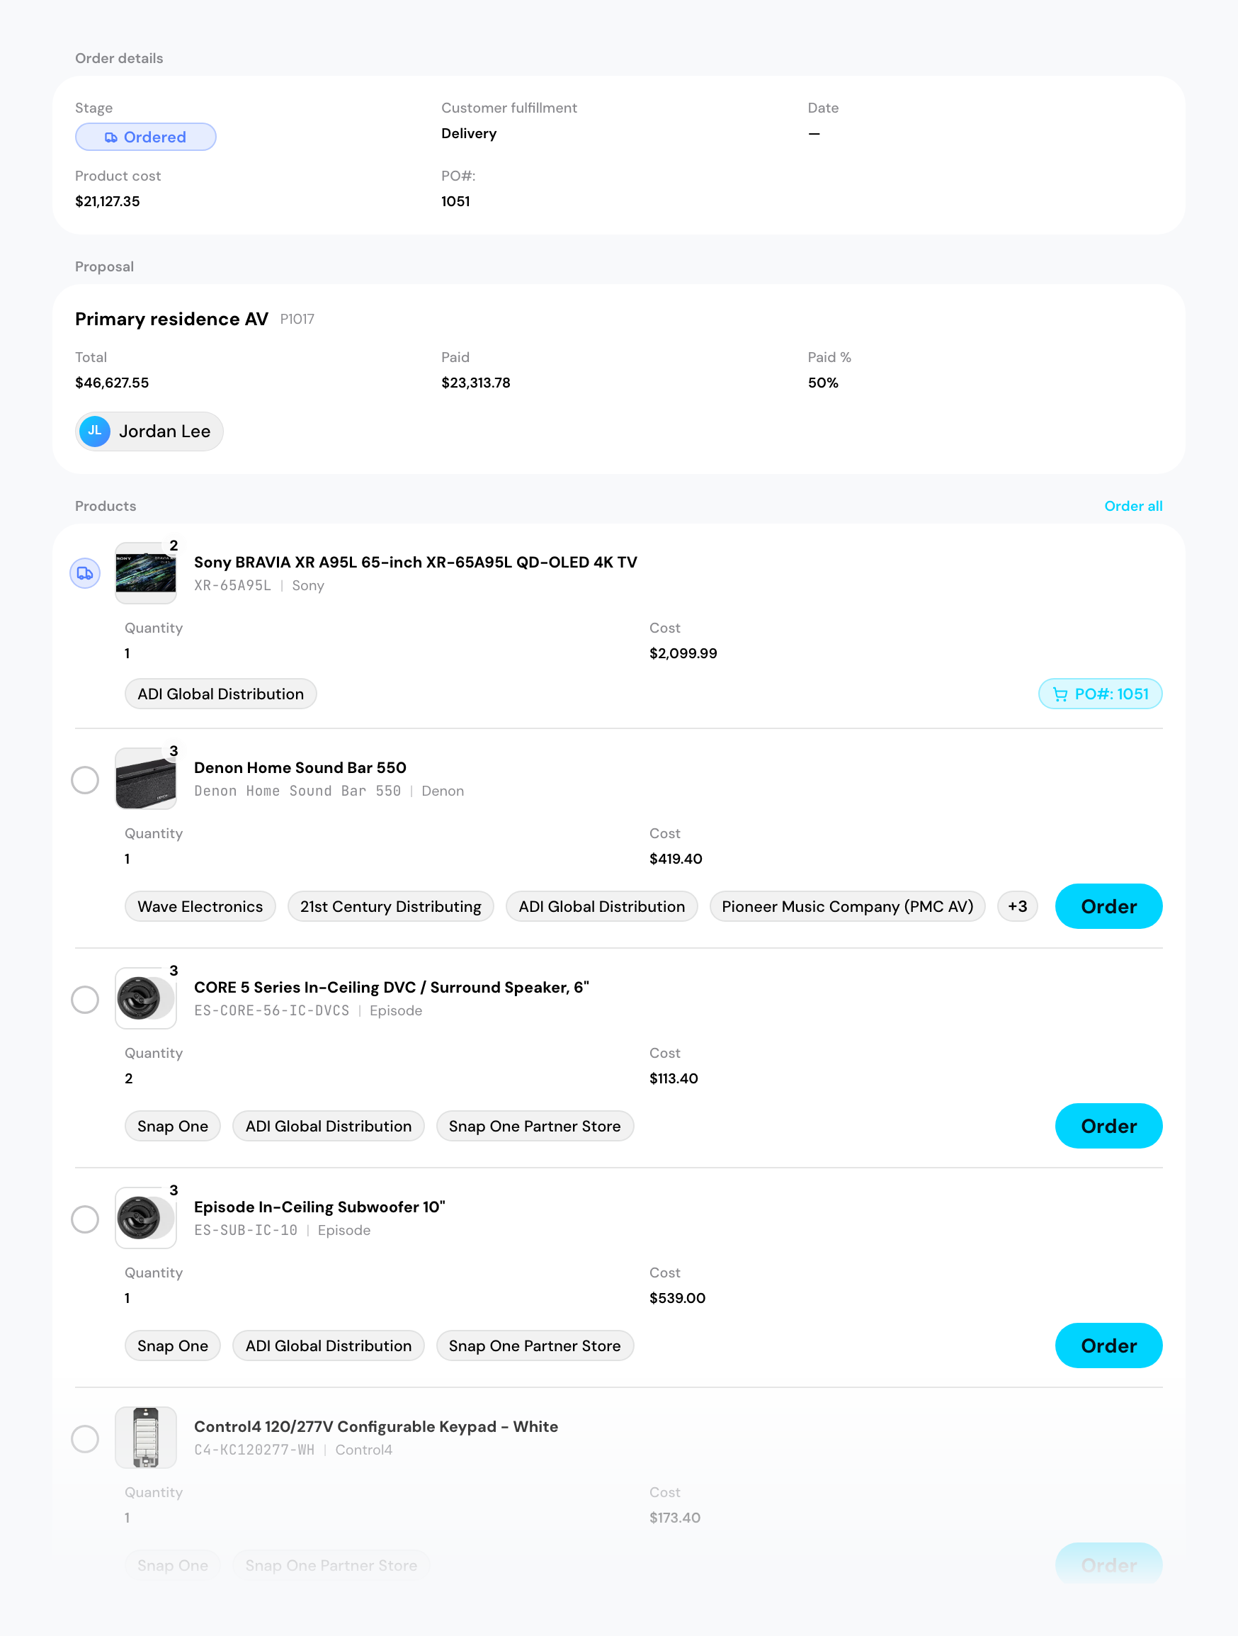Expand the +3 more suppliers chip
Screen dimensions: 1238x1636
tap(1017, 906)
